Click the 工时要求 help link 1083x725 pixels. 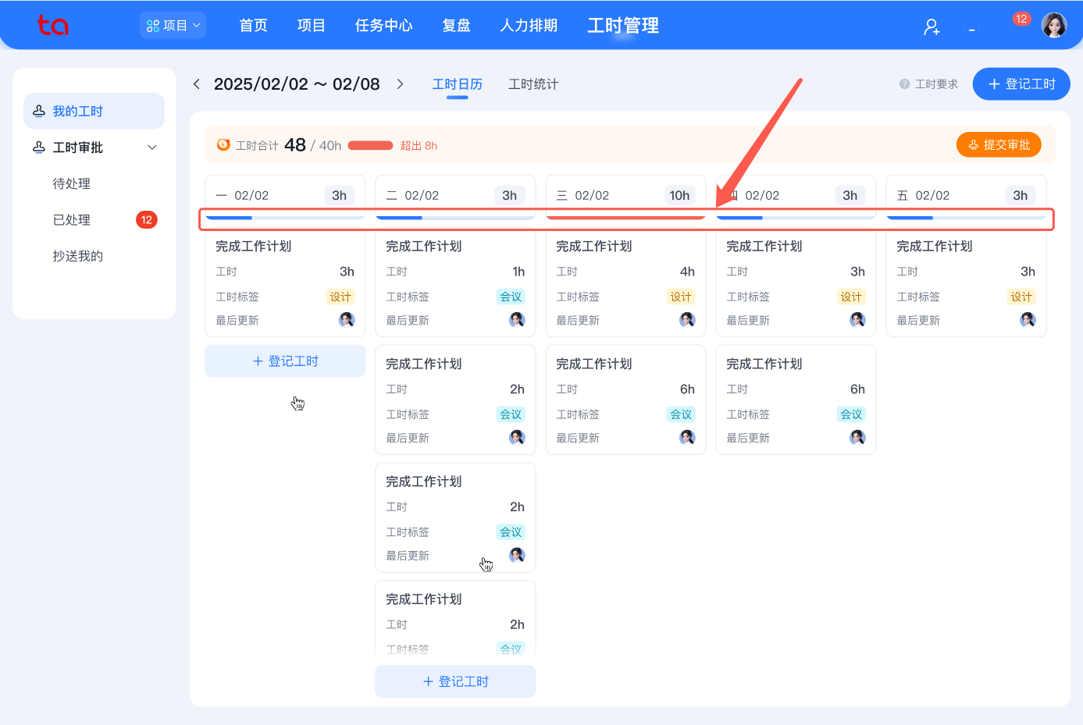[928, 84]
